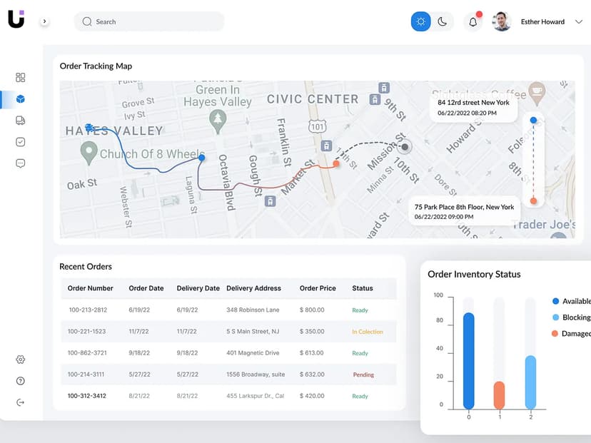Sort by Delivery Date column header

tap(198, 288)
